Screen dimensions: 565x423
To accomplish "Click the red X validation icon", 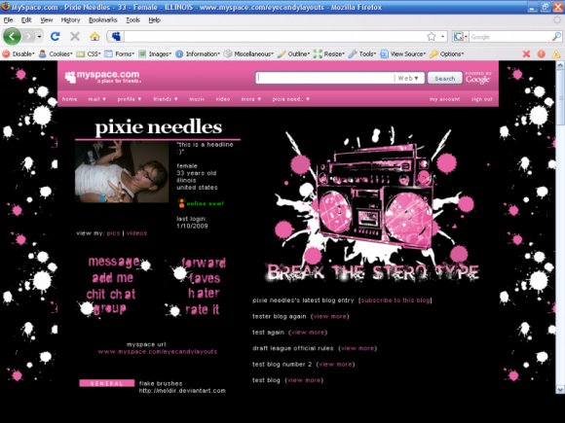I will point(526,53).
